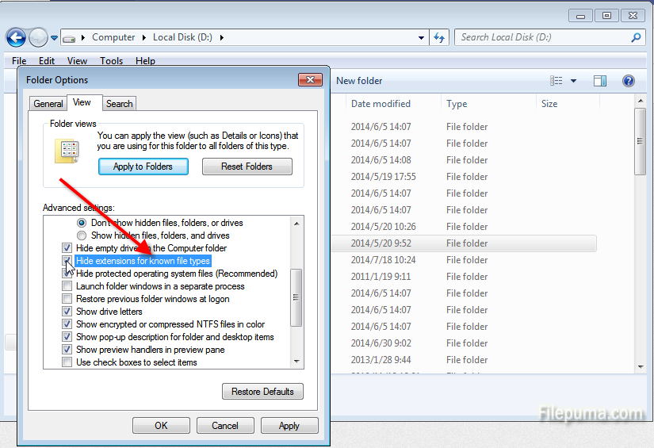Click the Change your view icon
This screenshot has width=654, height=448.
click(556, 81)
